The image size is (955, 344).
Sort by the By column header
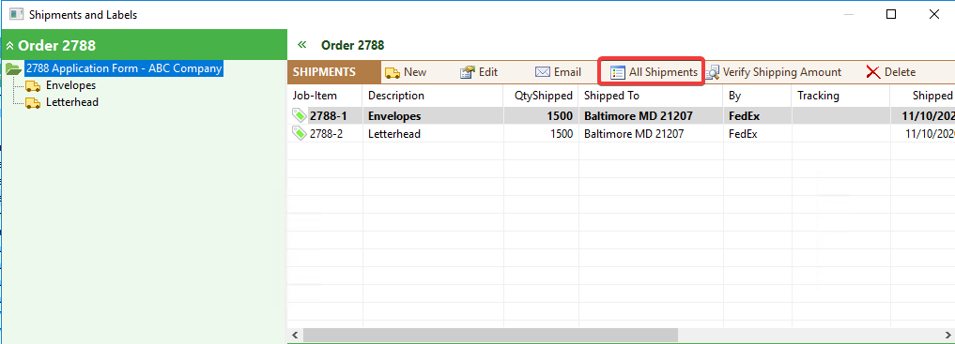758,96
